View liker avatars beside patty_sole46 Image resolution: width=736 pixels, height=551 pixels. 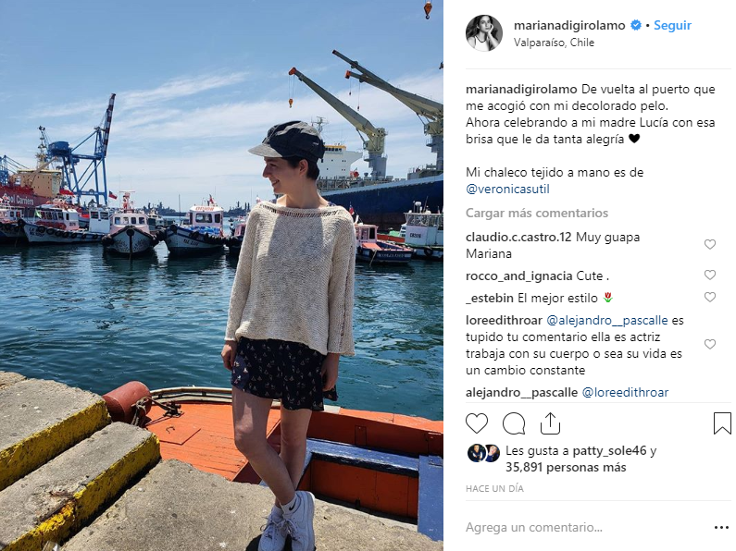(483, 453)
